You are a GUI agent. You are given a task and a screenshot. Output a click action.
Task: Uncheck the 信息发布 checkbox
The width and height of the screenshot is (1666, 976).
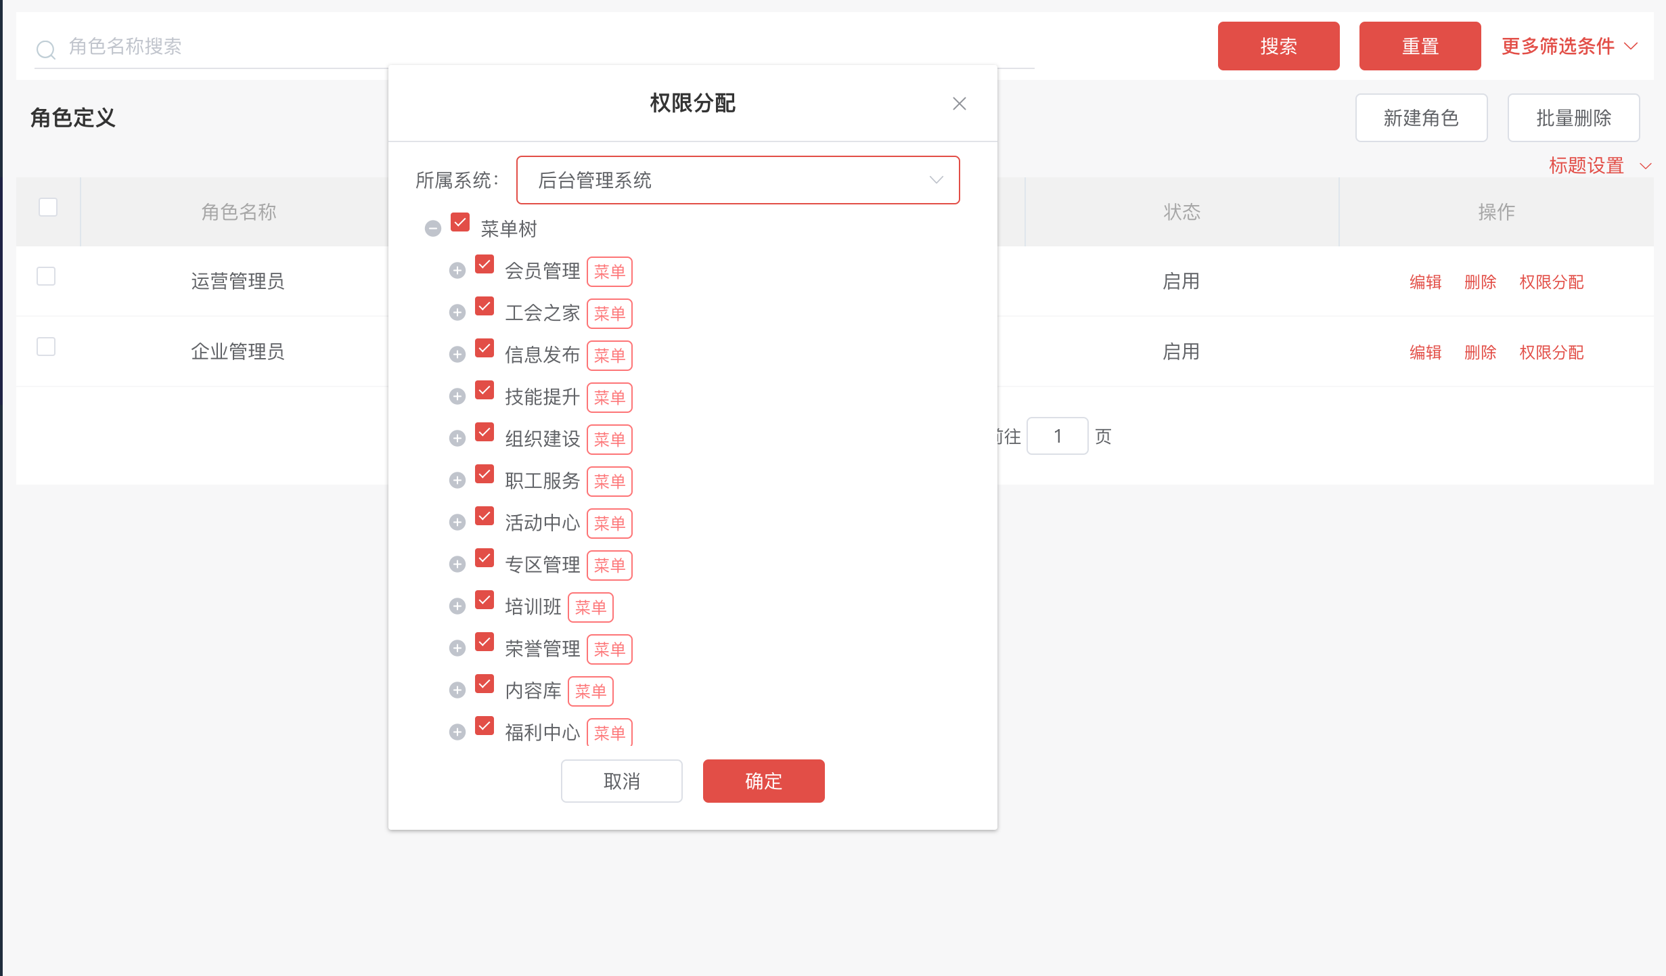click(x=485, y=348)
